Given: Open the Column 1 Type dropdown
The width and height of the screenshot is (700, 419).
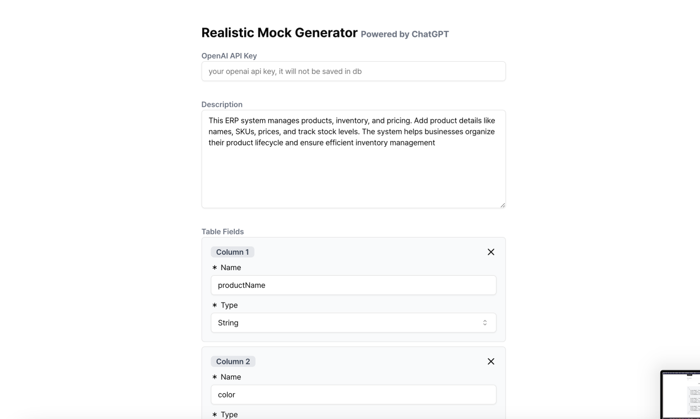Looking at the screenshot, I should coord(353,323).
